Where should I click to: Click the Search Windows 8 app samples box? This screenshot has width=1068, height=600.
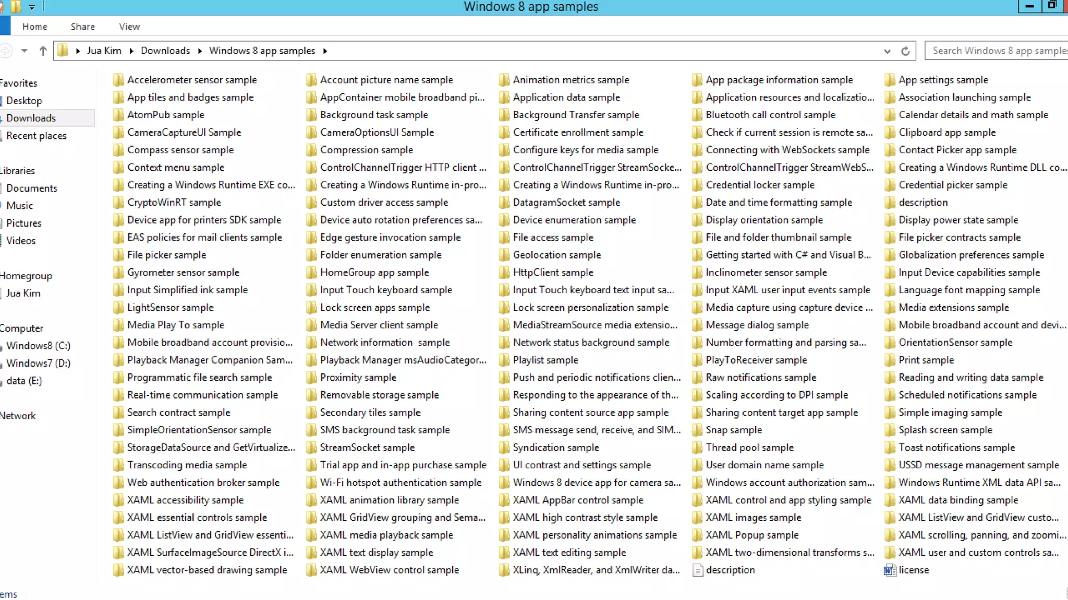click(x=997, y=51)
